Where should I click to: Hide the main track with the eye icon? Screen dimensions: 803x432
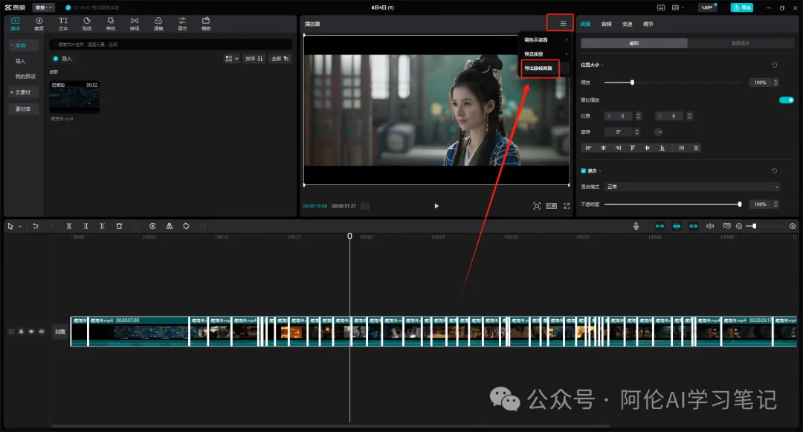(x=30, y=332)
